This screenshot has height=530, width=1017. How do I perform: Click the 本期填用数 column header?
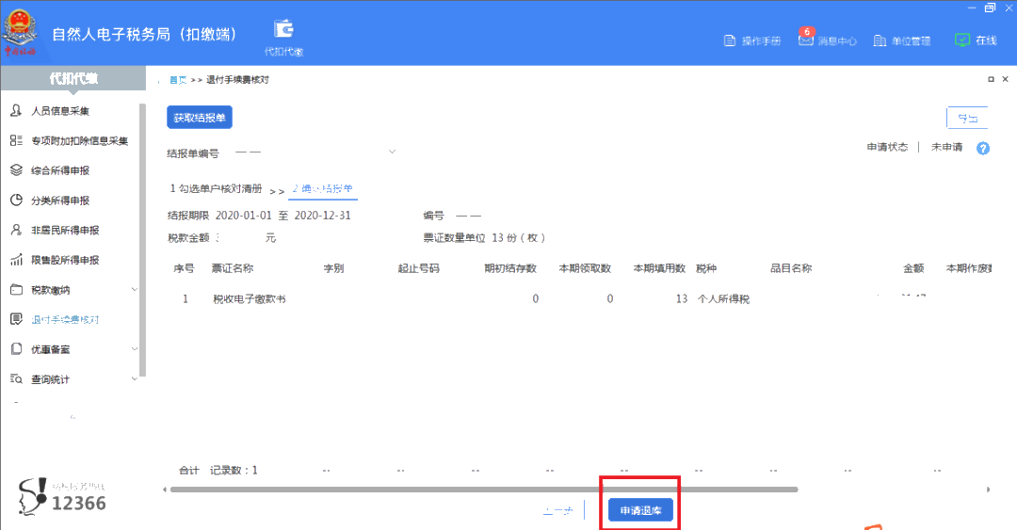click(x=659, y=268)
